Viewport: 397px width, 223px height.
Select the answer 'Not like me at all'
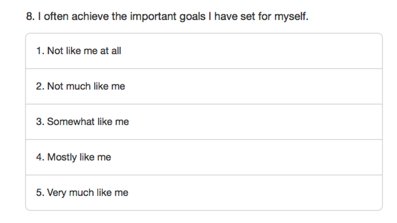pos(204,51)
